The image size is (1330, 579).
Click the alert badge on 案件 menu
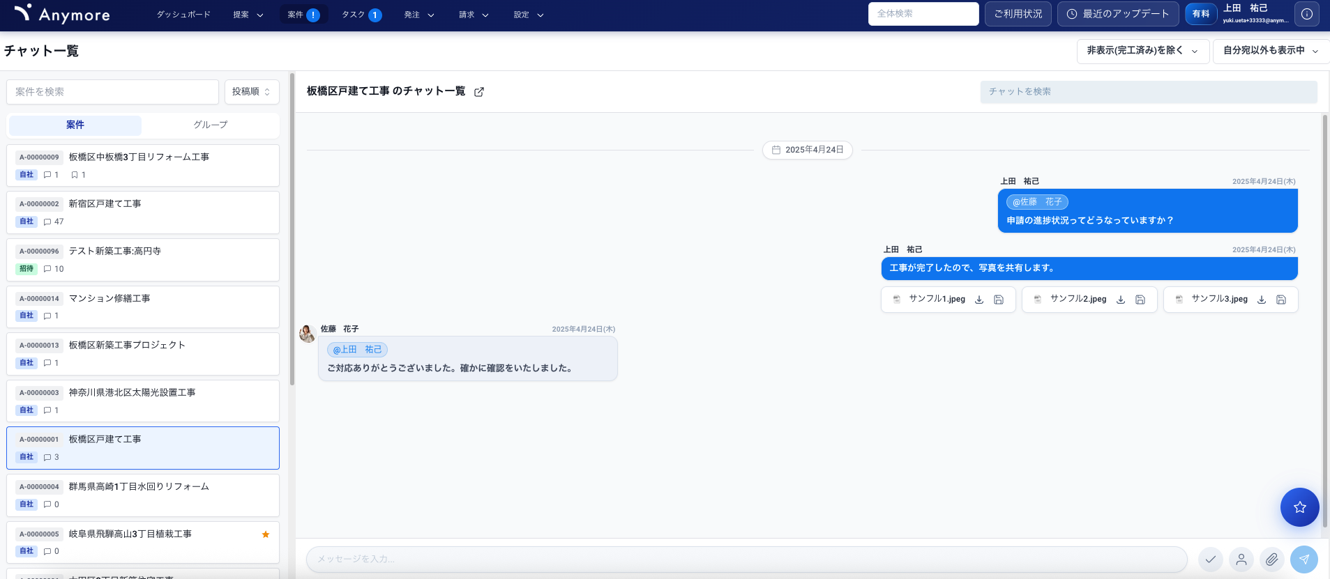tap(313, 15)
